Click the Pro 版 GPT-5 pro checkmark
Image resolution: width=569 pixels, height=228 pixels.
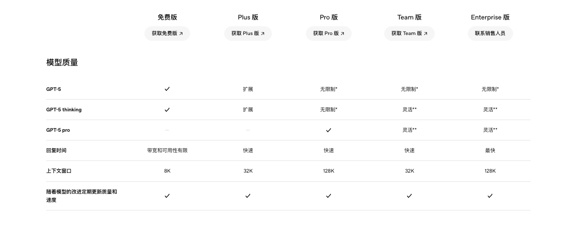(x=328, y=130)
